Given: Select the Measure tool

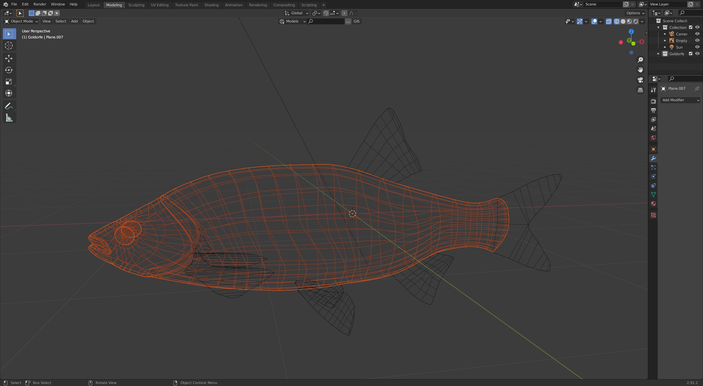Looking at the screenshot, I should (x=9, y=118).
